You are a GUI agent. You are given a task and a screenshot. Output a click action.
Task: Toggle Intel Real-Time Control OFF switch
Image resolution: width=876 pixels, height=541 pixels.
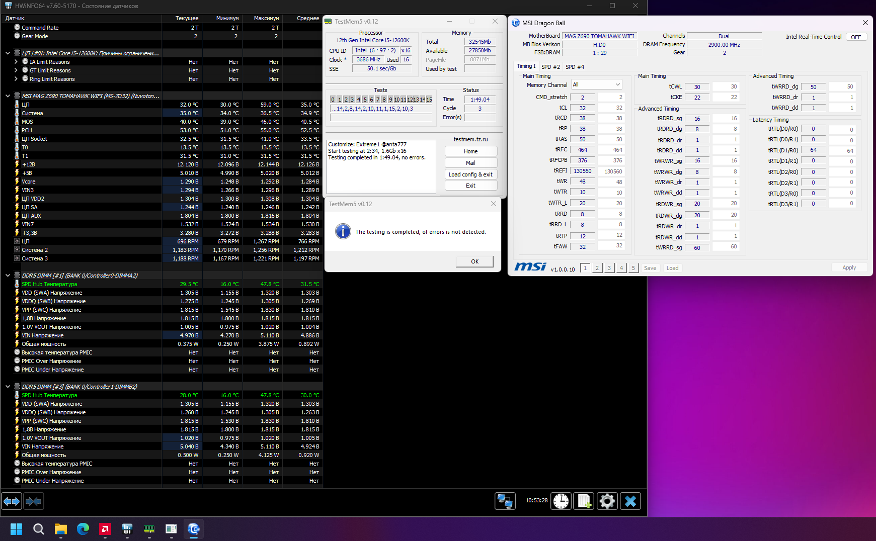(856, 37)
